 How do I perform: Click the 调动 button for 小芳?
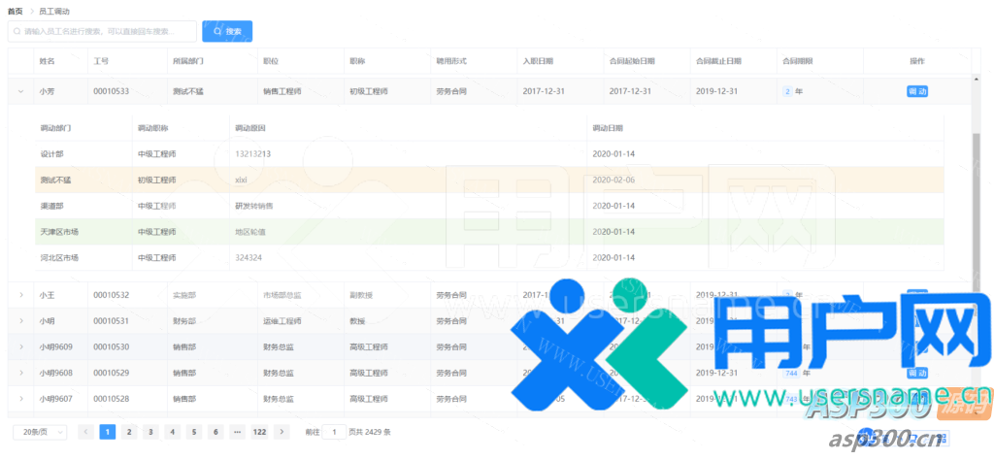[916, 91]
